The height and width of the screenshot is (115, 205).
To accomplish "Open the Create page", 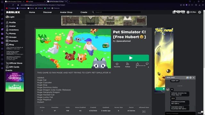I will (x=84, y=12).
